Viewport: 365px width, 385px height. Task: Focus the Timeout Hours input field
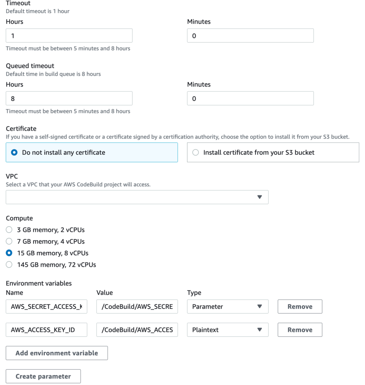(x=69, y=36)
